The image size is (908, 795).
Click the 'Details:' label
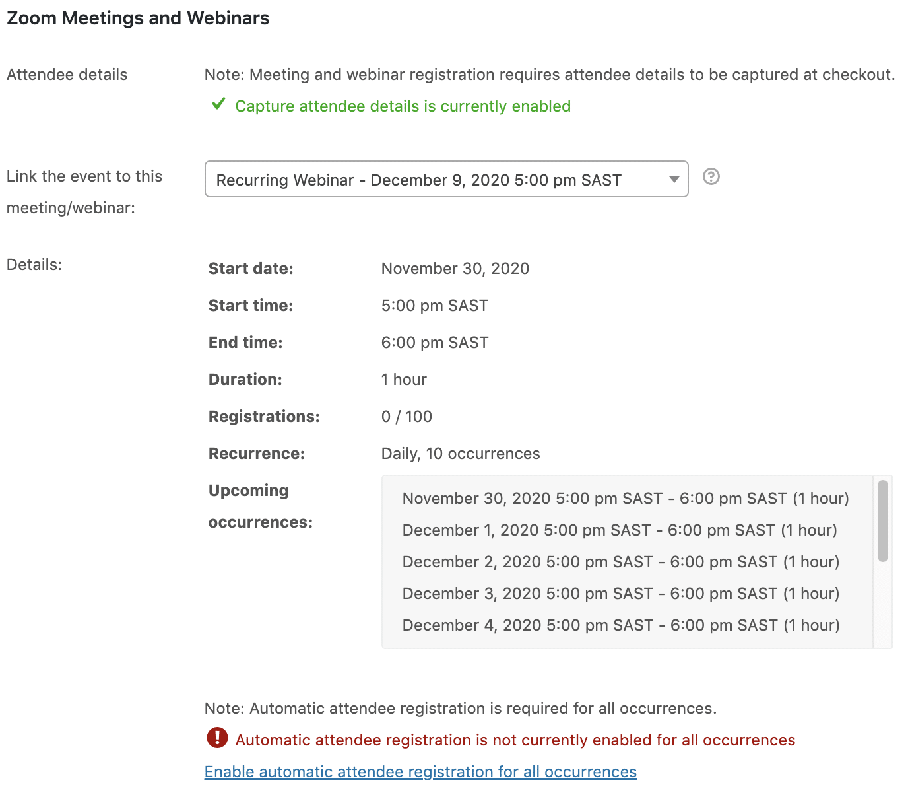(x=34, y=265)
